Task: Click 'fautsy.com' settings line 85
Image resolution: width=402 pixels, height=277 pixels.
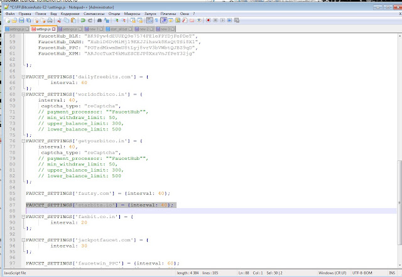Action: (x=98, y=194)
